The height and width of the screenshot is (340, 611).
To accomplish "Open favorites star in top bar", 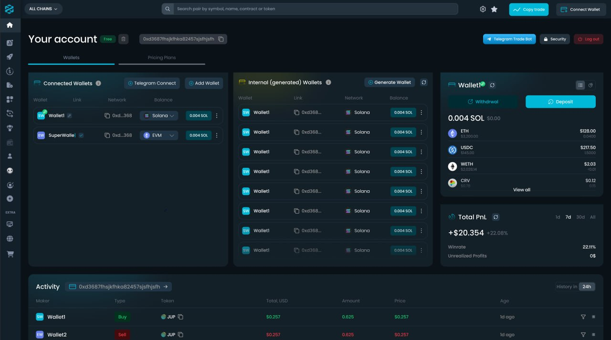I will pyautogui.click(x=494, y=9).
